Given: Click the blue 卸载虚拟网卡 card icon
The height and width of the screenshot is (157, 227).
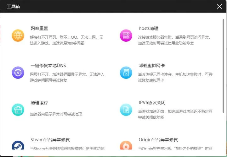Looking at the screenshot, I should [126, 73].
